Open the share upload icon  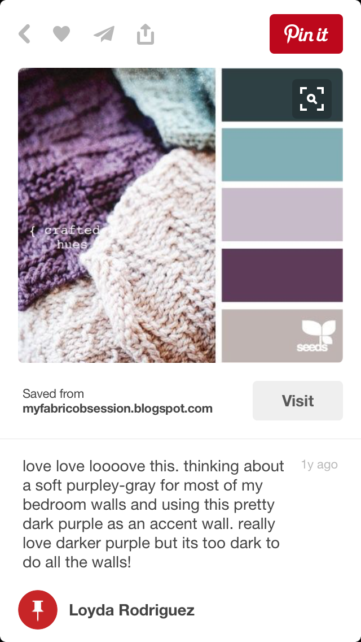(146, 34)
